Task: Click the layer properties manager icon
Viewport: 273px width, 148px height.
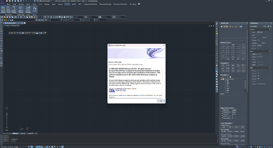Action: tap(2, 20)
